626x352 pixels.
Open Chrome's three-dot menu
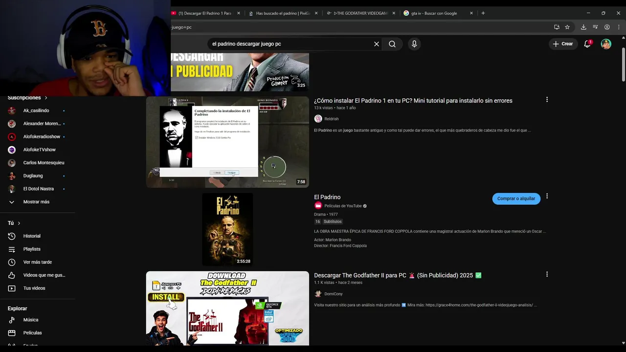click(x=619, y=27)
